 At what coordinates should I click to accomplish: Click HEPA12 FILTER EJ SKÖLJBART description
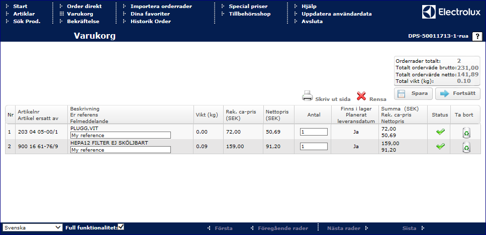(109, 143)
